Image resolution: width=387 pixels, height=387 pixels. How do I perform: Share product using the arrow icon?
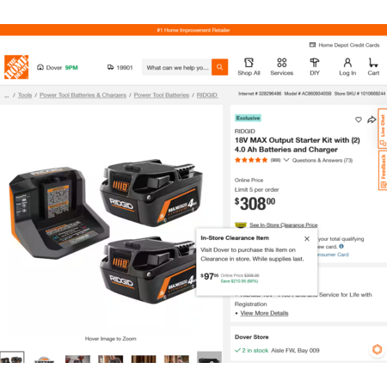pos(372,120)
